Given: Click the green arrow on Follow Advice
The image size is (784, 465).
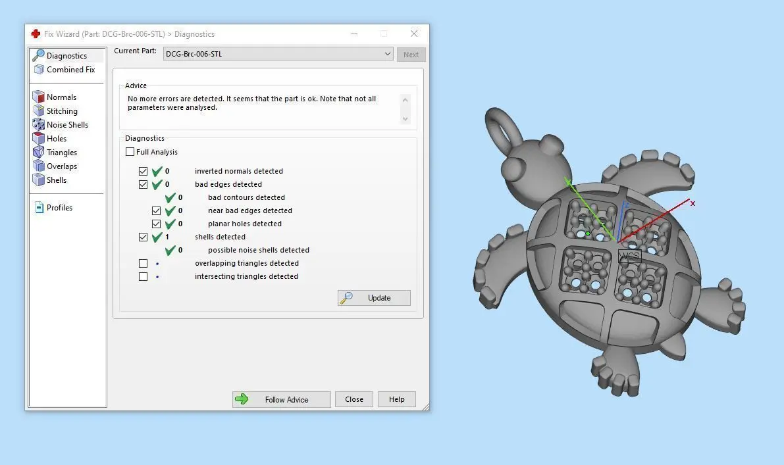Looking at the screenshot, I should pos(242,399).
